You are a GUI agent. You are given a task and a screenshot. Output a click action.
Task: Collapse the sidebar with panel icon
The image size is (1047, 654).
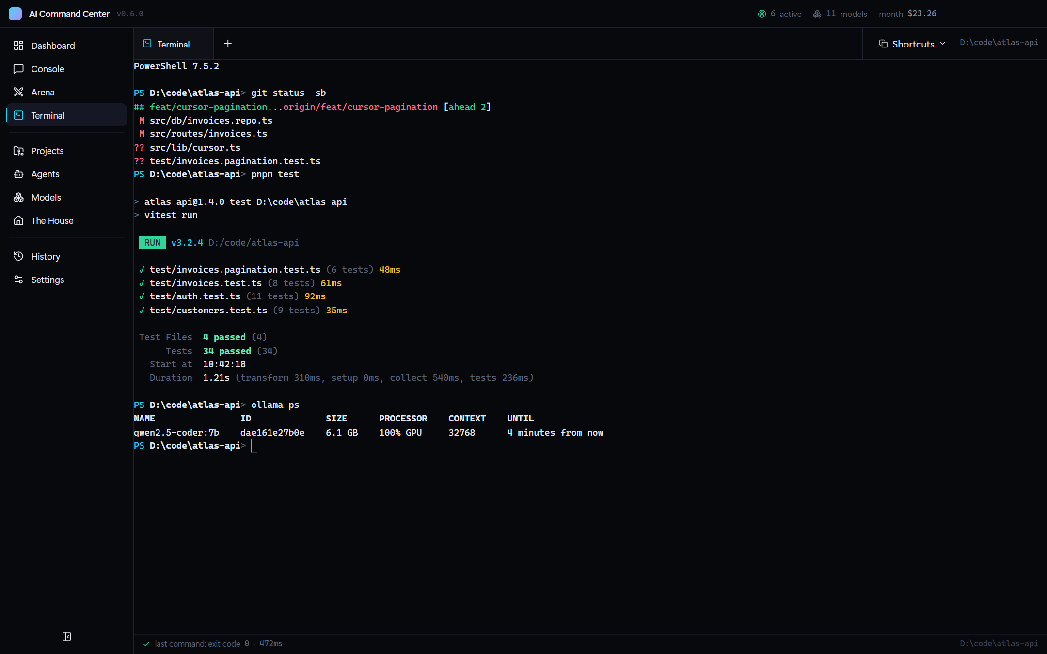67,637
